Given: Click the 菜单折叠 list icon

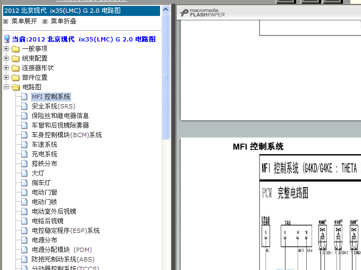Looking at the screenshot, I should (45, 21).
